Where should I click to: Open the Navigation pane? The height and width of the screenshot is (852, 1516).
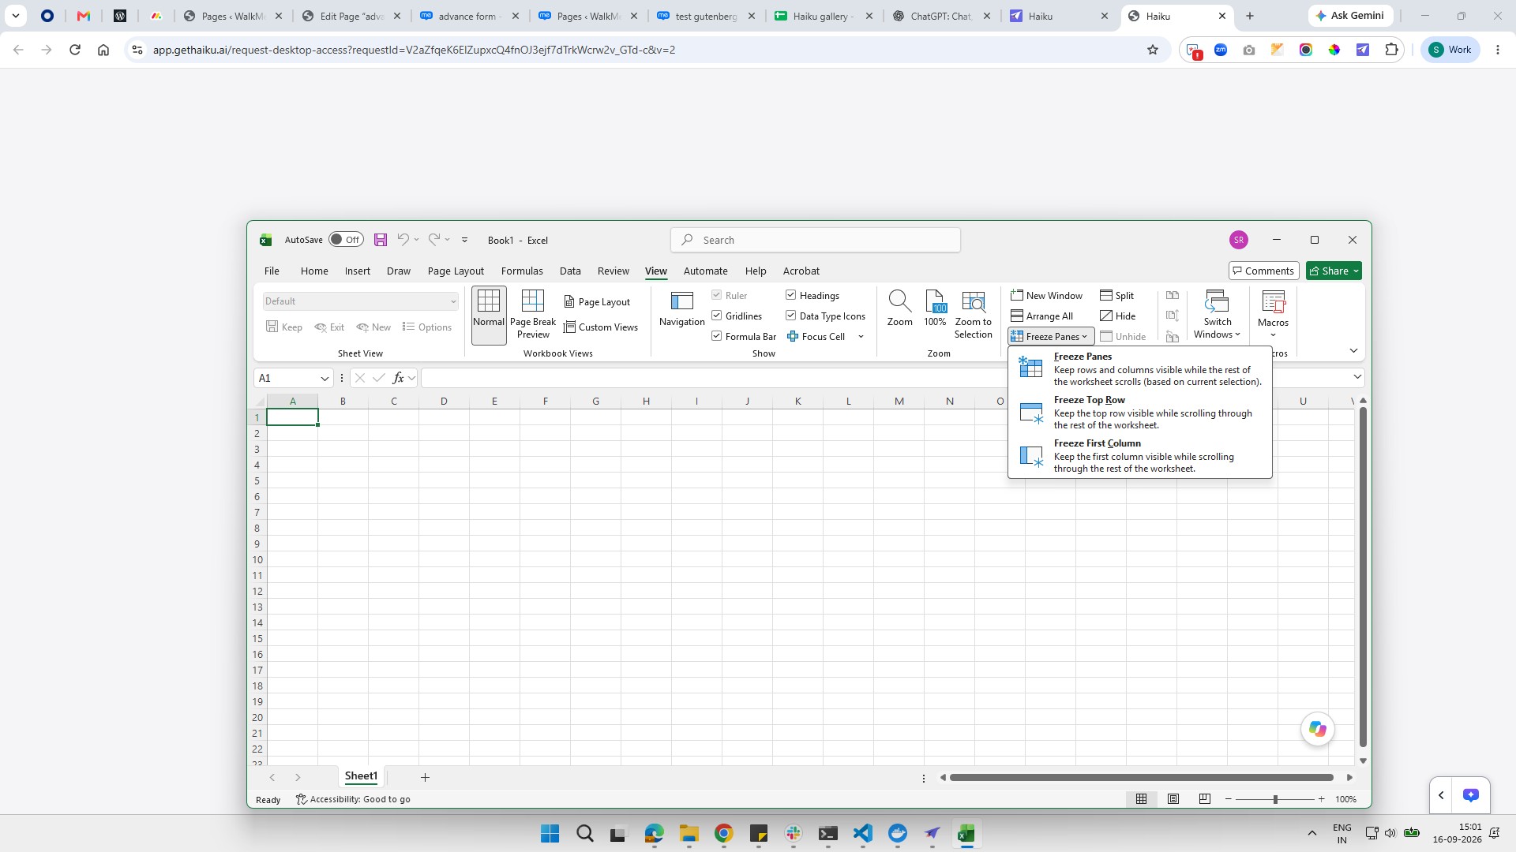click(x=681, y=309)
